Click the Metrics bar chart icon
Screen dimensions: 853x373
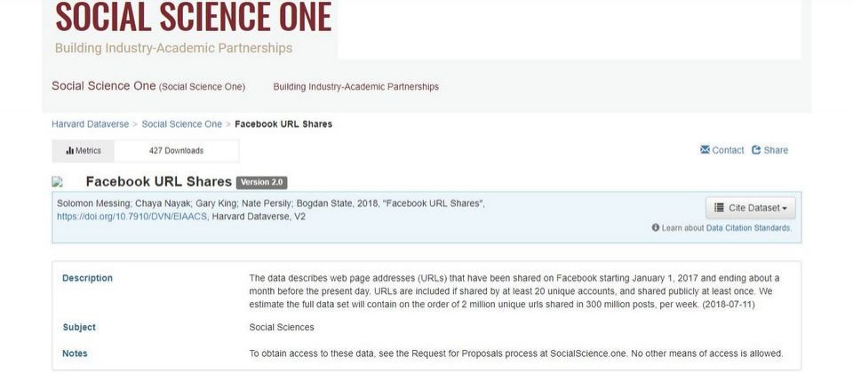(69, 151)
